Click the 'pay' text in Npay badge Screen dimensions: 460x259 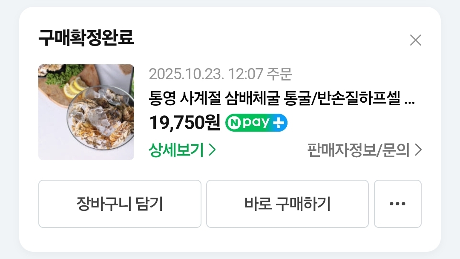coord(256,123)
